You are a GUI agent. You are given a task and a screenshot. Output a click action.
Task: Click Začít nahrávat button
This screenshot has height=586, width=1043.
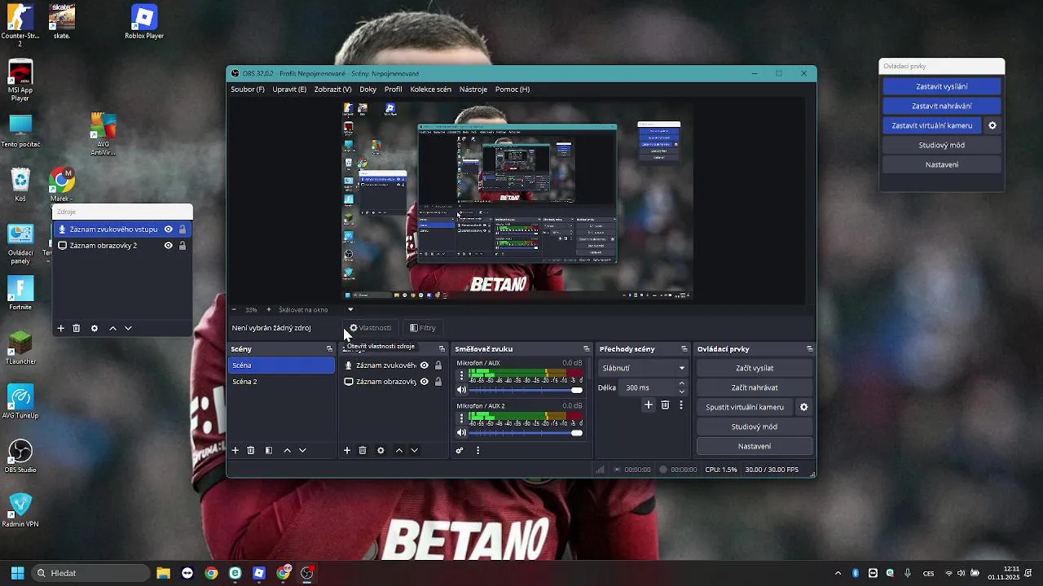(x=755, y=387)
